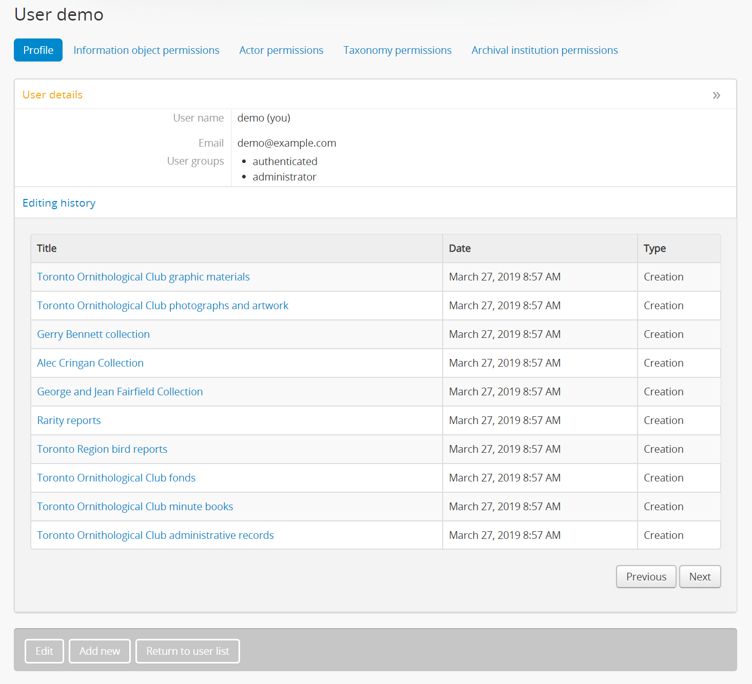
Task: Go to Next page of history
Action: [700, 577]
